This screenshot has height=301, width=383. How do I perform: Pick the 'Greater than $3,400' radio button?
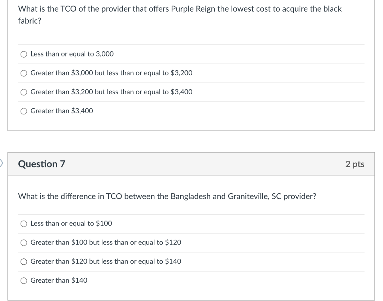tap(24, 111)
